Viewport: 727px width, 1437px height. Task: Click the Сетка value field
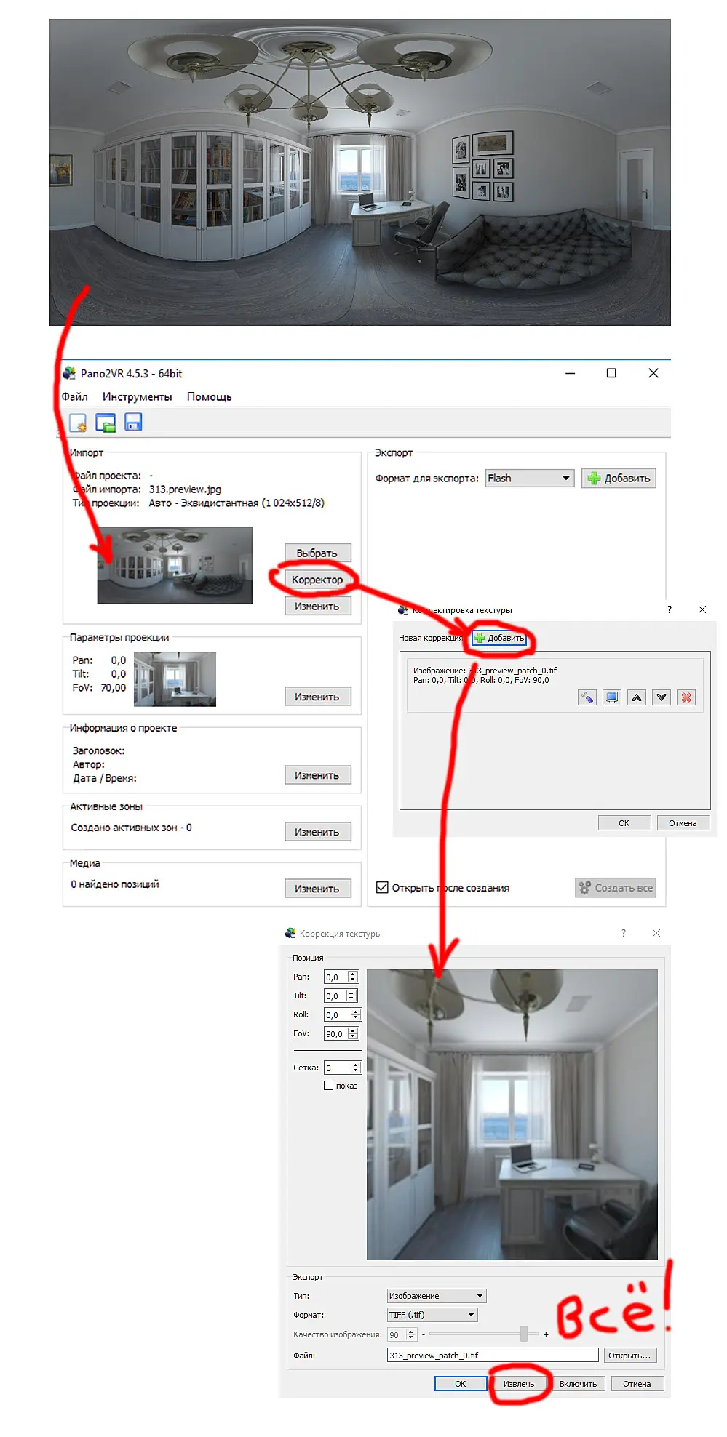click(337, 1068)
